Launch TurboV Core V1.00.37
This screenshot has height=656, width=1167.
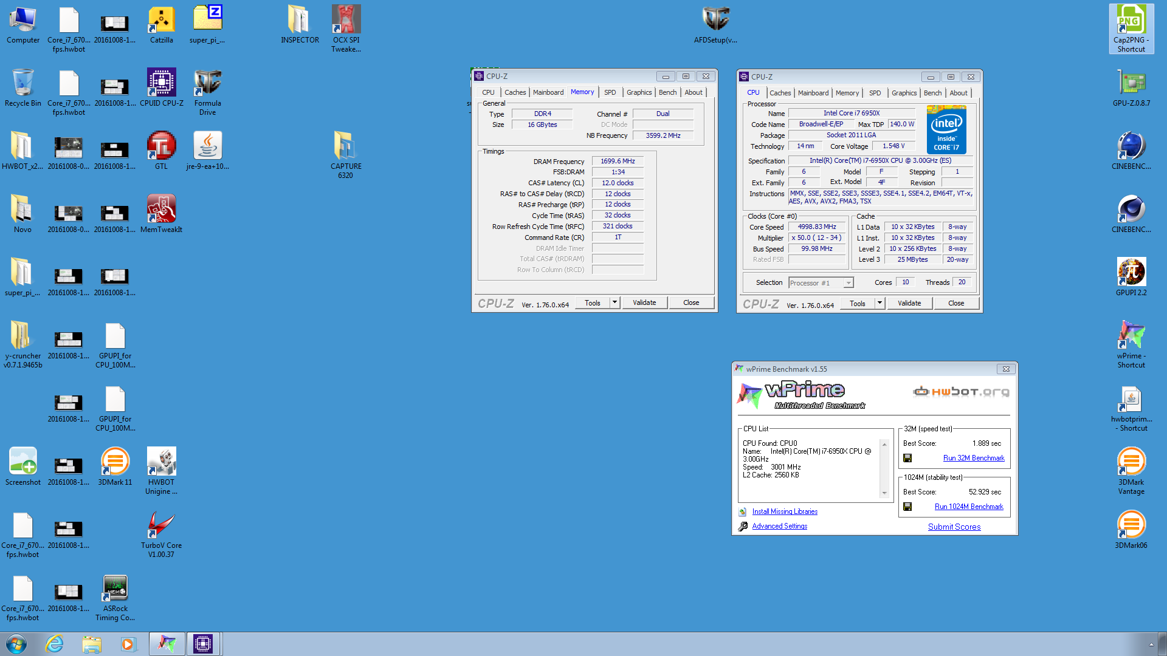pos(161,534)
